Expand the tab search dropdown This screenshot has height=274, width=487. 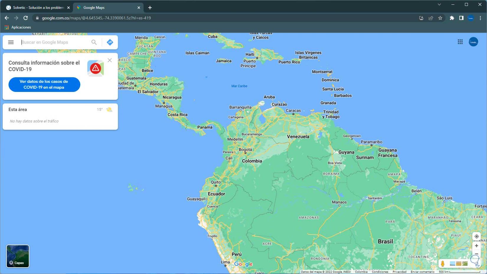coord(439,4)
